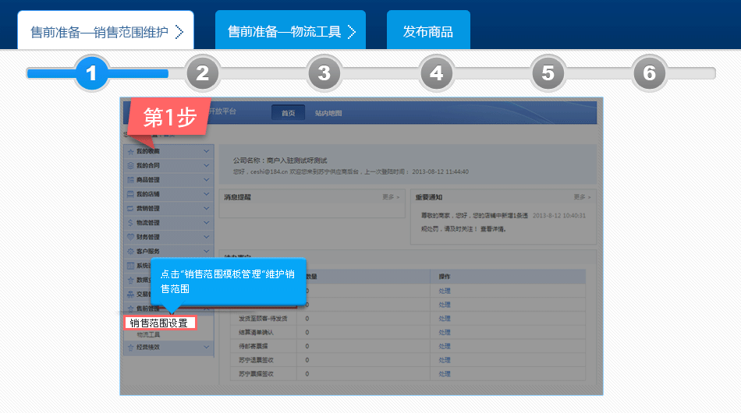Click 更多 link in 重要通知 panel
Viewport: 741px width, 413px height.
(x=582, y=197)
